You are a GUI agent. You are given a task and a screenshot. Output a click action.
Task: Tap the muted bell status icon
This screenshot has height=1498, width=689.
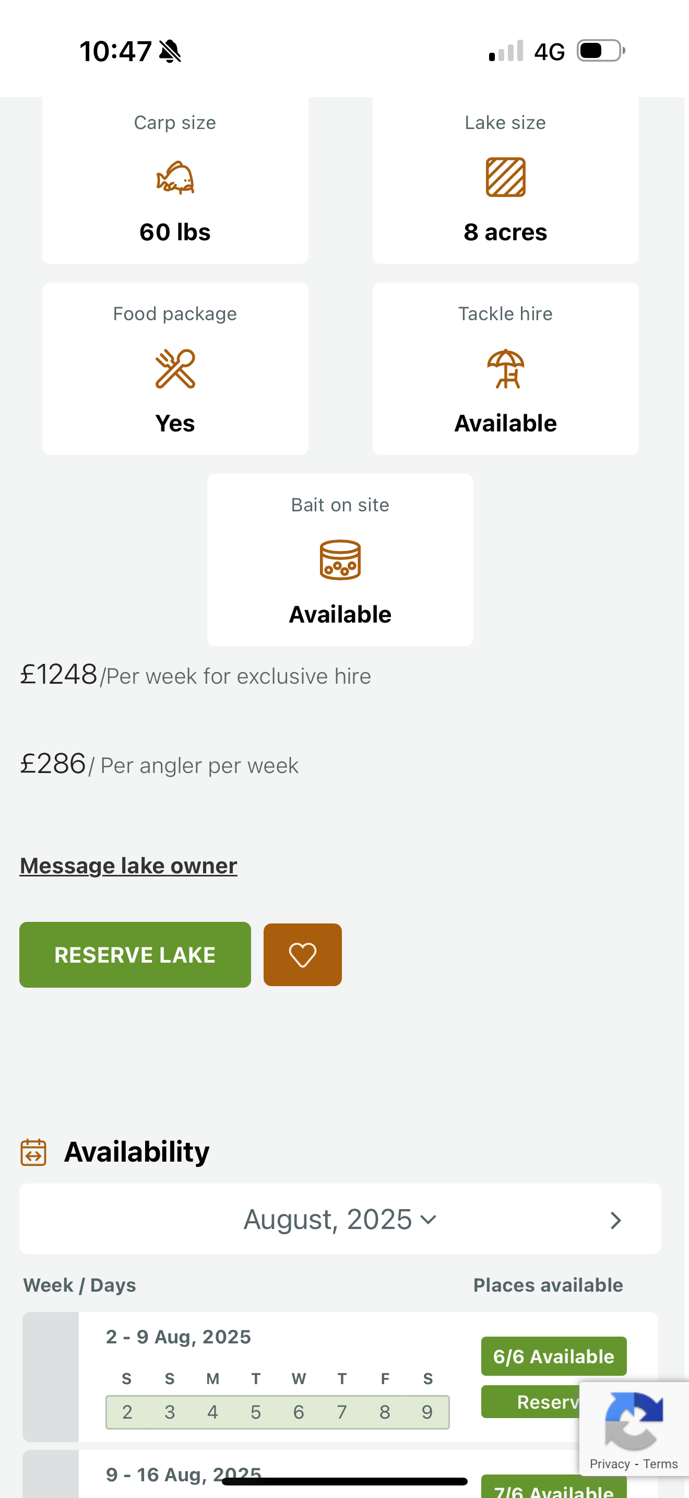pyautogui.click(x=170, y=51)
